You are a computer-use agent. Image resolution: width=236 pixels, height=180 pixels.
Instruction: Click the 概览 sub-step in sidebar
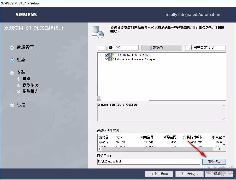[x=26, y=78]
